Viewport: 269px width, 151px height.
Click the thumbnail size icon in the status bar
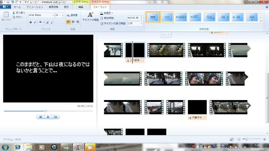coord(232,139)
